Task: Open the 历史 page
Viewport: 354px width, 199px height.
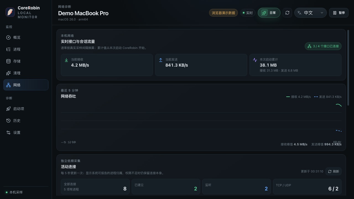Action: coord(26,121)
